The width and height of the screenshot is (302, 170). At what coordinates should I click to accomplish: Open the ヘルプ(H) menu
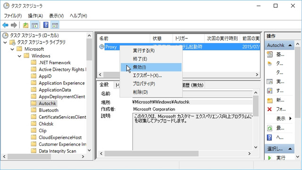(x=78, y=16)
